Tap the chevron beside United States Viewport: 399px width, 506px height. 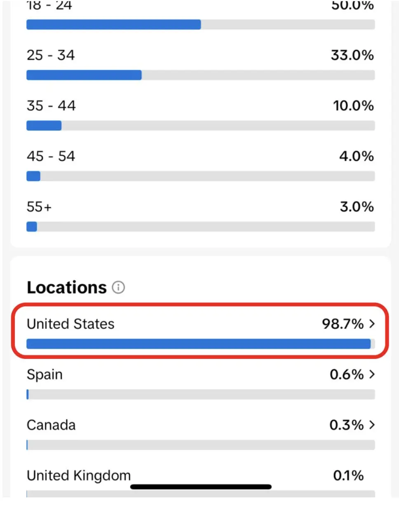(372, 324)
